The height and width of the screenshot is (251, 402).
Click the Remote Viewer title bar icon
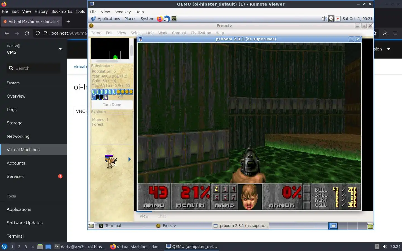coord(92,4)
